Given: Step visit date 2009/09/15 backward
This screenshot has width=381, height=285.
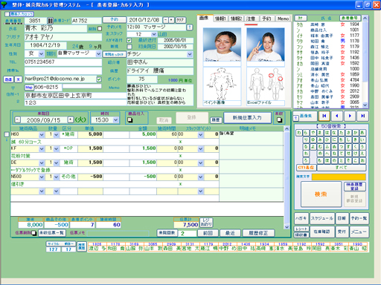Looking at the screenshot, I should 17,119.
